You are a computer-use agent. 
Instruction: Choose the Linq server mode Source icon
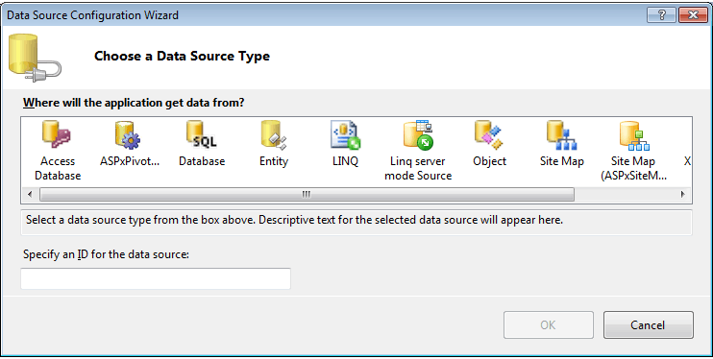pos(418,135)
